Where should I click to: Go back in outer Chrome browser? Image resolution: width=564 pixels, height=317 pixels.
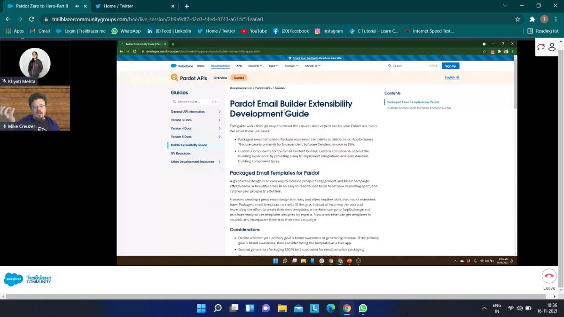8,19
